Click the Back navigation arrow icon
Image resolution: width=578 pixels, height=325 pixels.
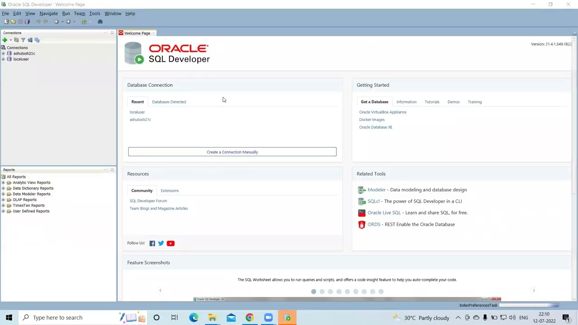click(x=56, y=22)
